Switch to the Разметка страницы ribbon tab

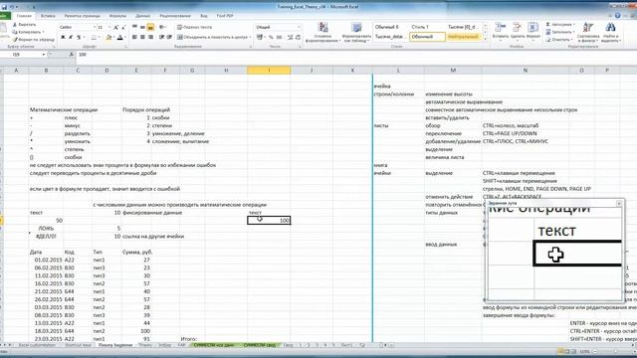pyautogui.click(x=82, y=16)
